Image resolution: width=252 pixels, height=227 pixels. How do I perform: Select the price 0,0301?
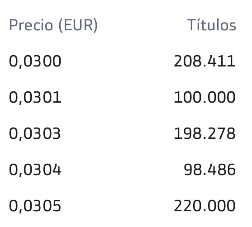point(35,98)
